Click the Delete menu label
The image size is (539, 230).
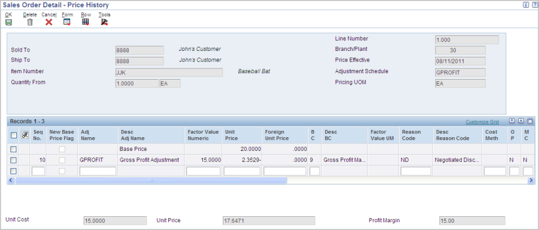click(x=30, y=15)
